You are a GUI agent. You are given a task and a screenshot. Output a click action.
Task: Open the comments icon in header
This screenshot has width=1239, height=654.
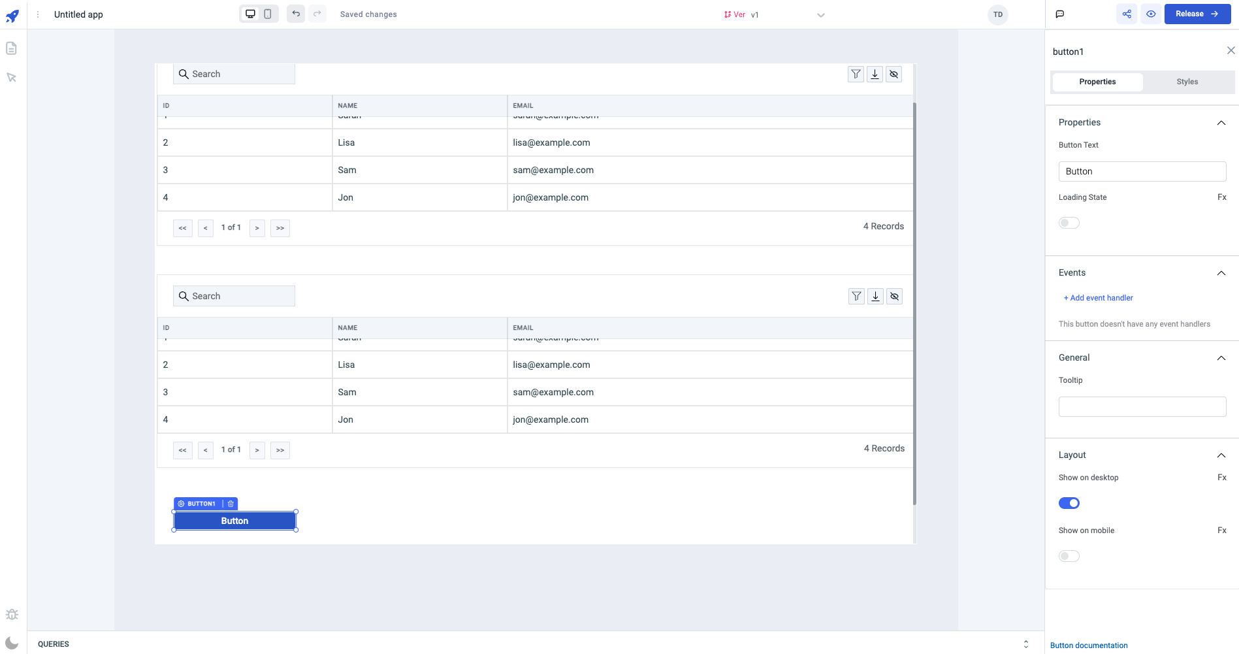tap(1060, 14)
